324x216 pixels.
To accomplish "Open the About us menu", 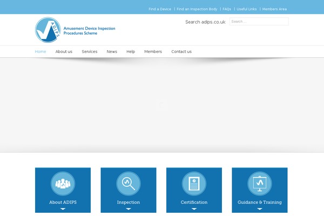I will 64,52.
